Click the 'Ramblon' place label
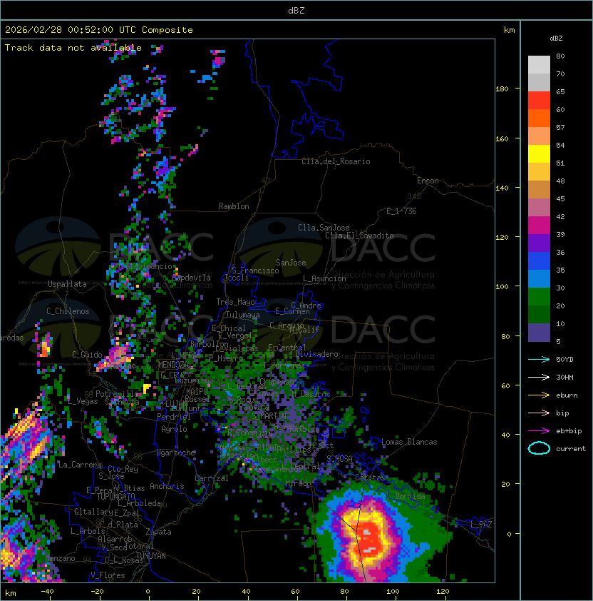The image size is (593, 601). 234,206
